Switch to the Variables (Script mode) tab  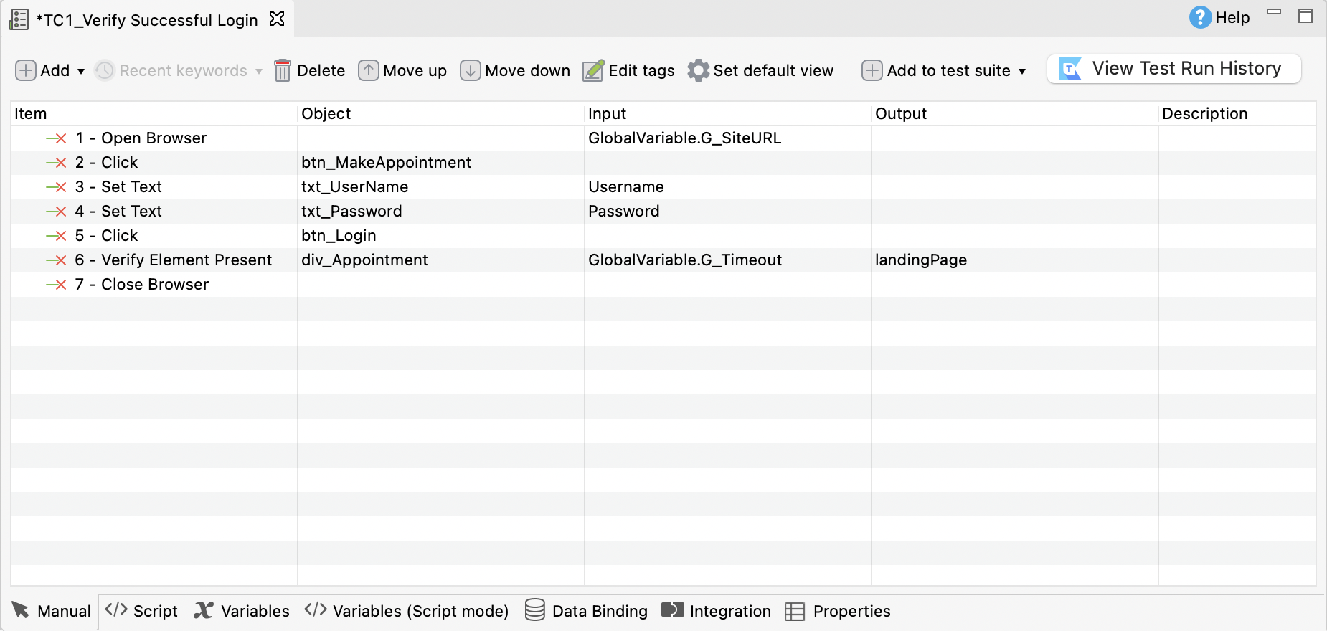(x=407, y=611)
